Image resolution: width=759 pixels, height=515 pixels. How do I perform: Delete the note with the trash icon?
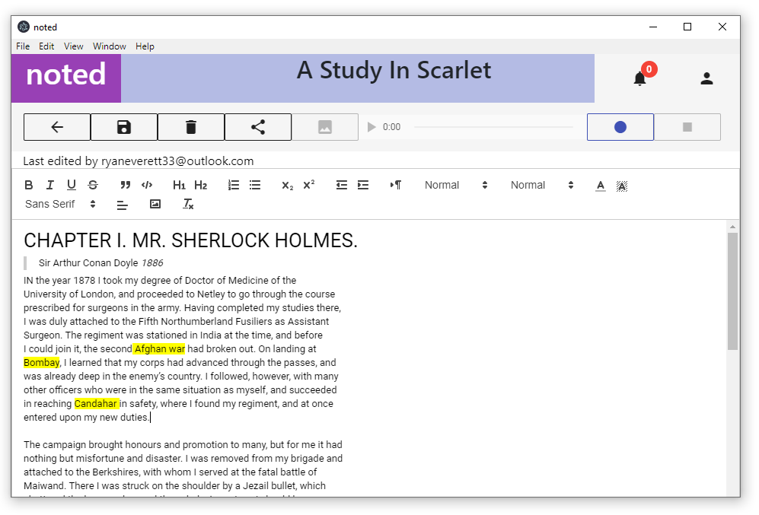[x=191, y=127]
